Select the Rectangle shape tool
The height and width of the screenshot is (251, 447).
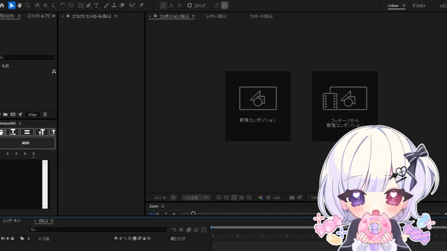[81, 6]
